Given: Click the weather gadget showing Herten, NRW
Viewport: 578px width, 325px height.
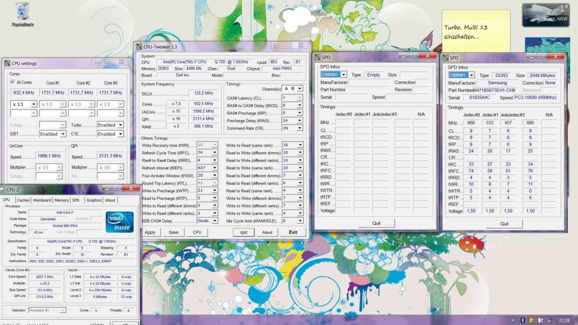Looking at the screenshot, I should [x=546, y=15].
